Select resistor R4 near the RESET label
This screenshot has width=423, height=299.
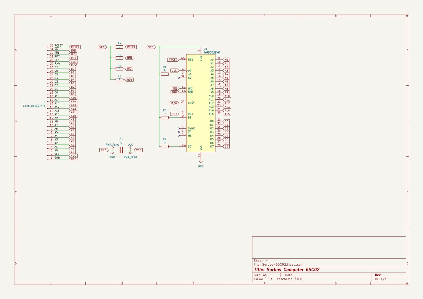(119, 47)
